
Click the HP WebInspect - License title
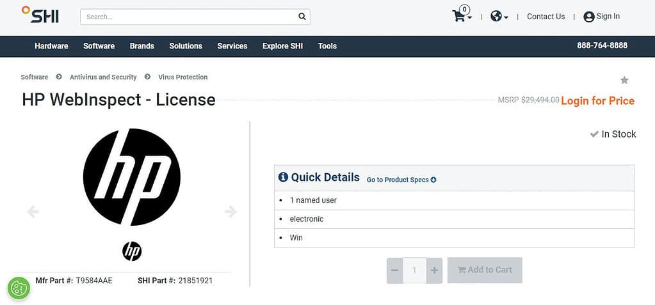pyautogui.click(x=118, y=100)
